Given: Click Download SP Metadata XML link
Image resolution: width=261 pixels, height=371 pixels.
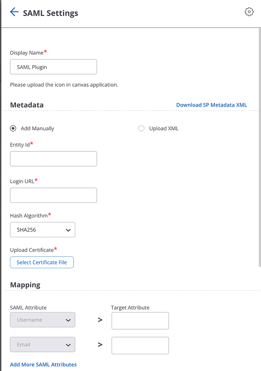Looking at the screenshot, I should click(211, 105).
